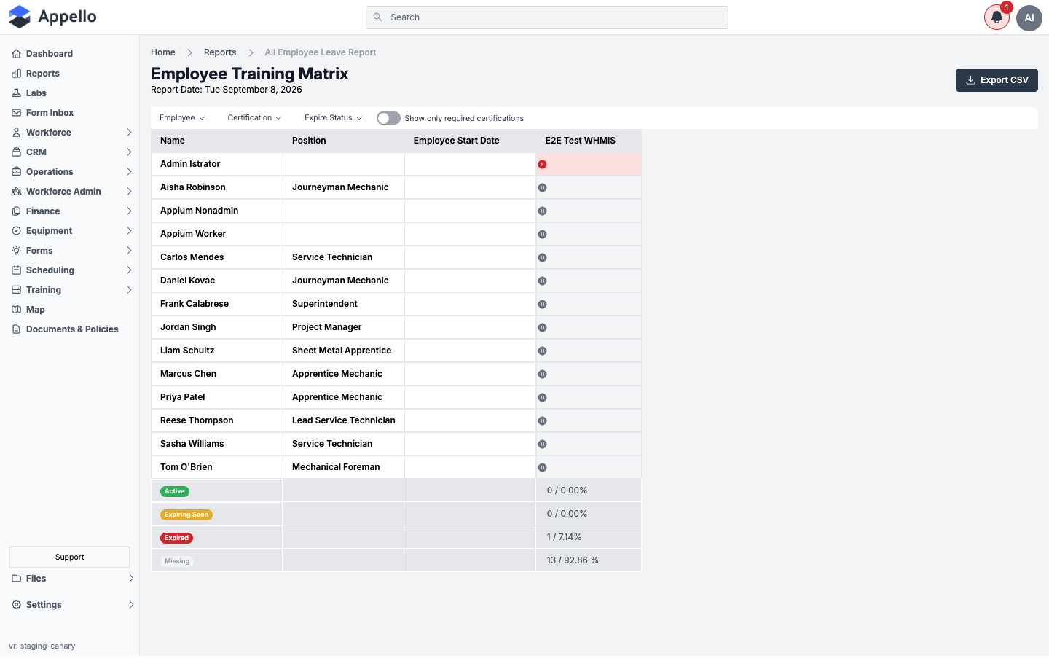Viewport: 1049px width, 669px height.
Task: Click the expired status icon for Admin Istrator
Action: (542, 165)
